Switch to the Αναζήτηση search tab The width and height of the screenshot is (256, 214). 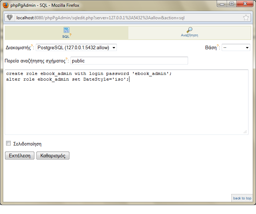(189, 33)
